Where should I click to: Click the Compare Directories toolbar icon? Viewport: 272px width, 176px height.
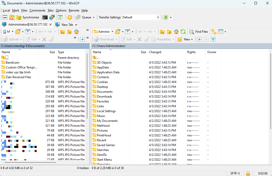pyautogui.click(x=5, y=17)
